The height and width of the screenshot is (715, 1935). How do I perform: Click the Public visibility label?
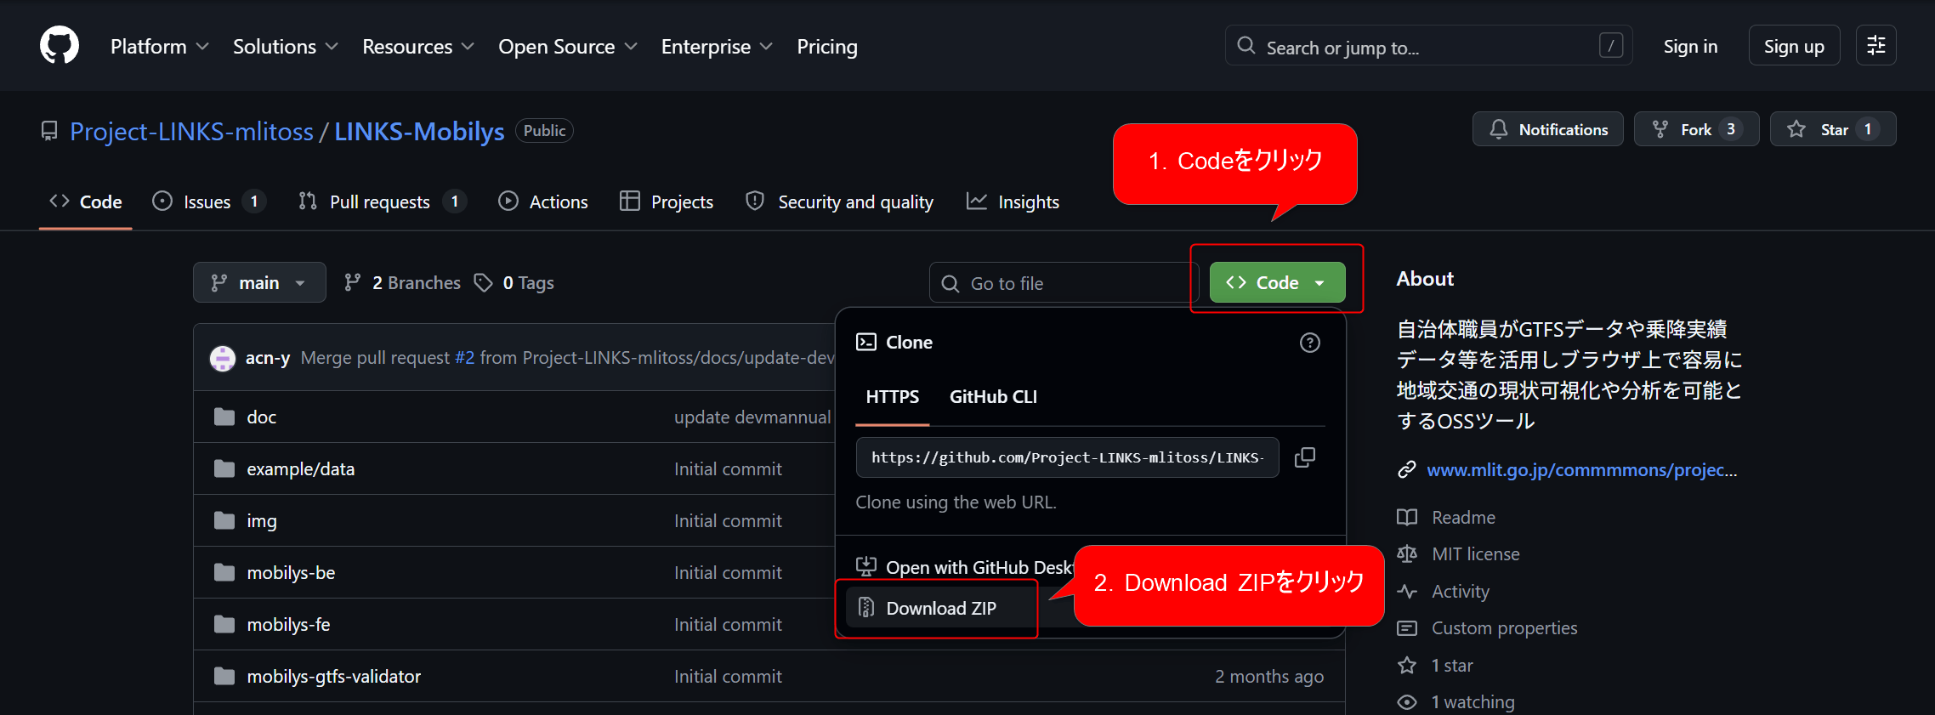[x=544, y=130]
